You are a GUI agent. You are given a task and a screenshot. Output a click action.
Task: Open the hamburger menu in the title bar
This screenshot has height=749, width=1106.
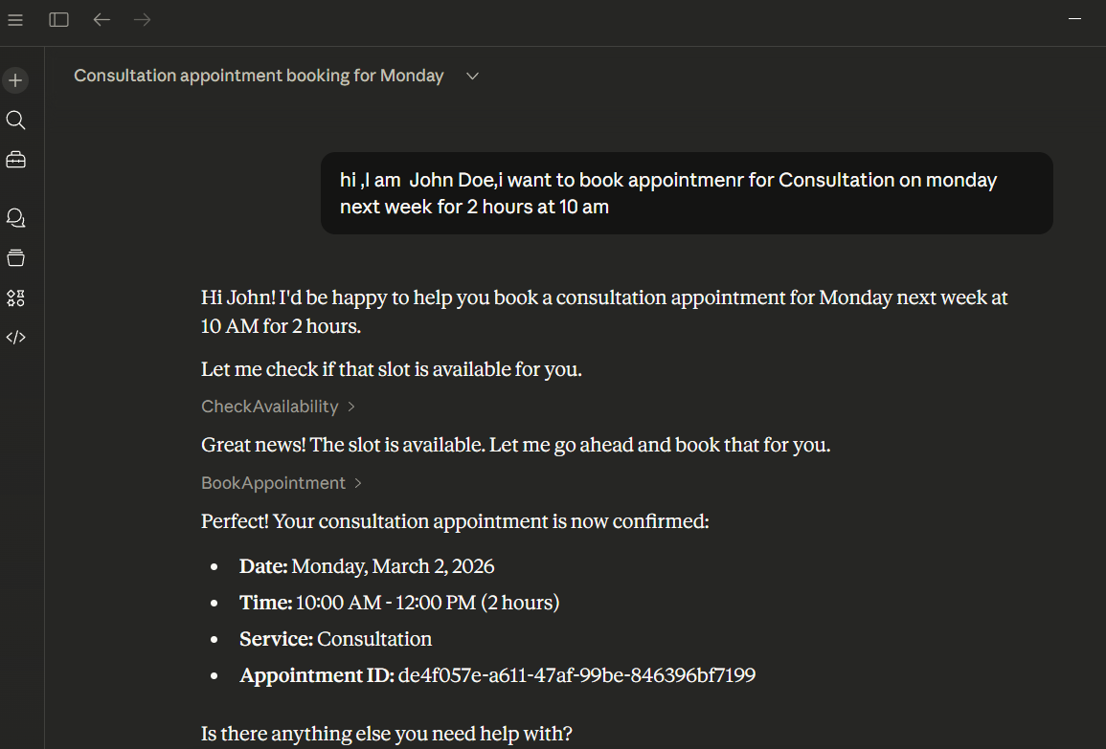coord(15,20)
